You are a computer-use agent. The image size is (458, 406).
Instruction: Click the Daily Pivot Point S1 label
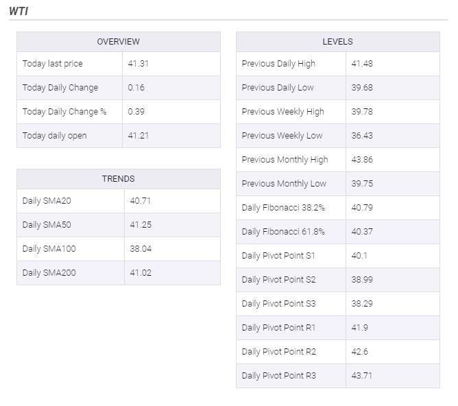(278, 256)
